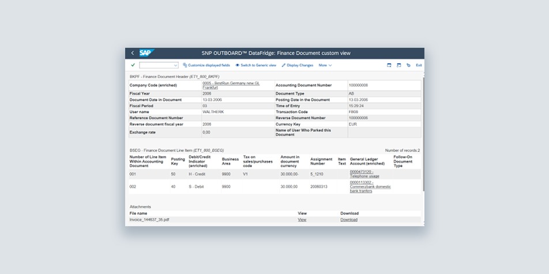Select user name value WALTHERK
Image resolution: width=549 pixels, height=274 pixels.
213,112
